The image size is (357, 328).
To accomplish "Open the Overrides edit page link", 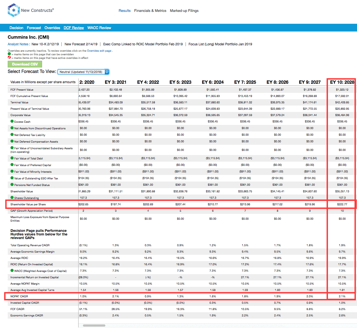I will pos(99,51).
